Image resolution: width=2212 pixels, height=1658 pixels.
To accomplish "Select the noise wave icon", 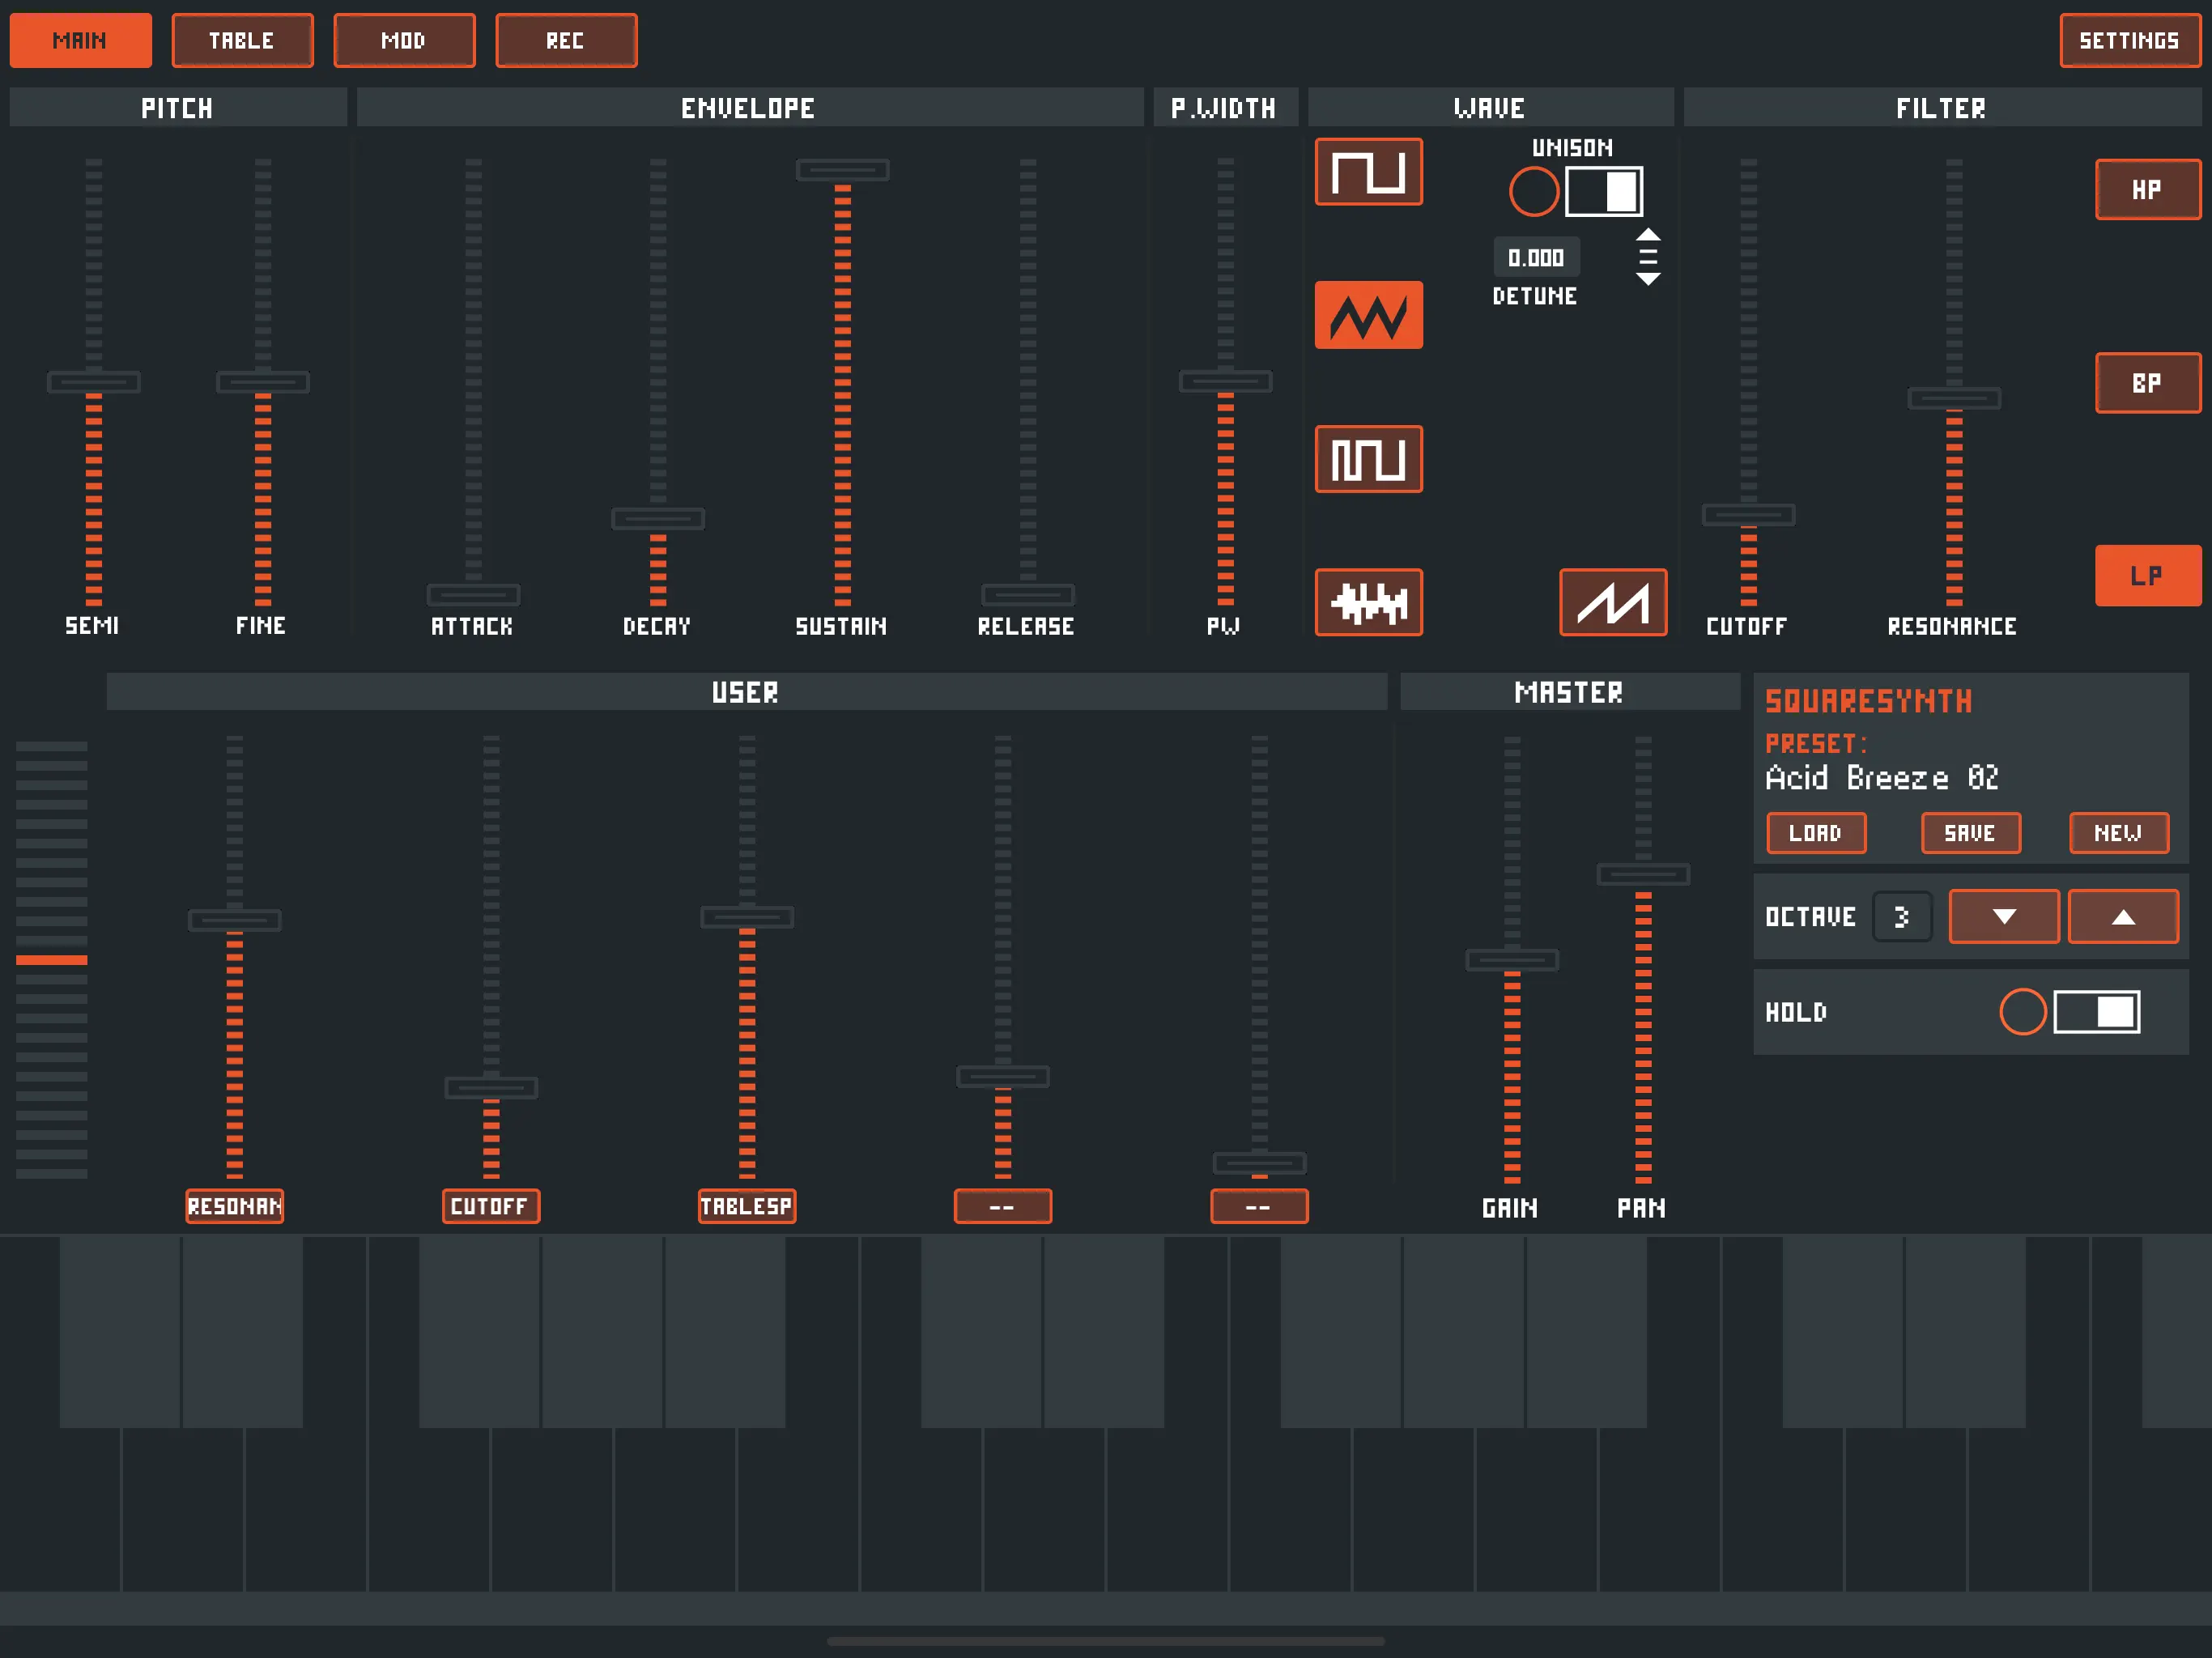I will tap(1368, 602).
